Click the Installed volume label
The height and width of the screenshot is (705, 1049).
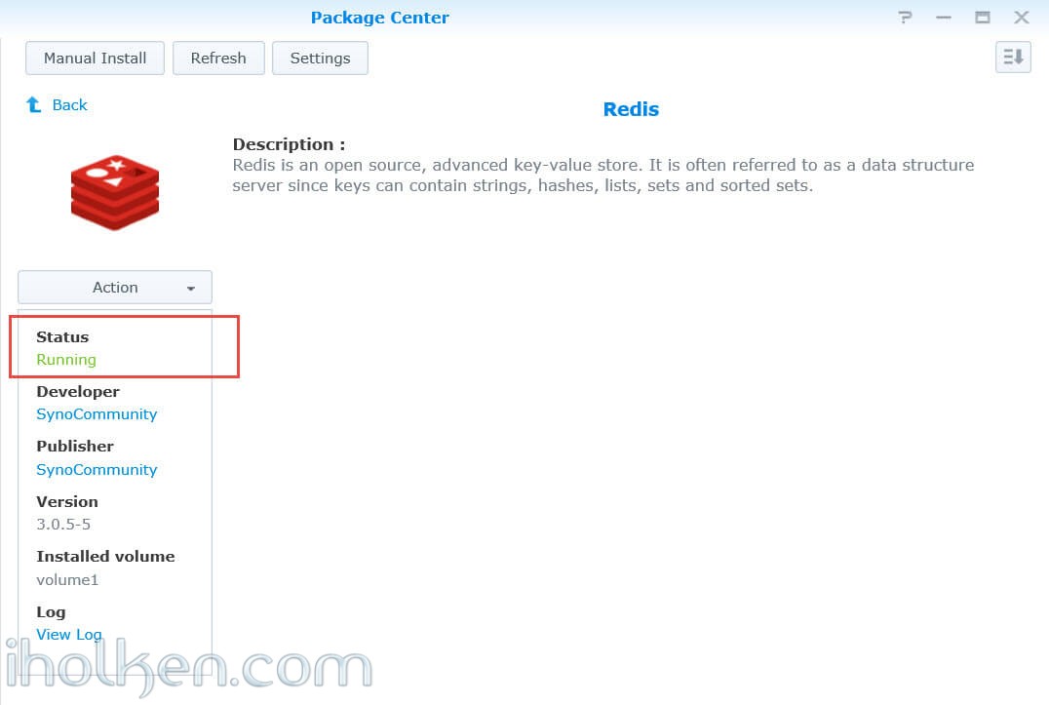click(105, 557)
